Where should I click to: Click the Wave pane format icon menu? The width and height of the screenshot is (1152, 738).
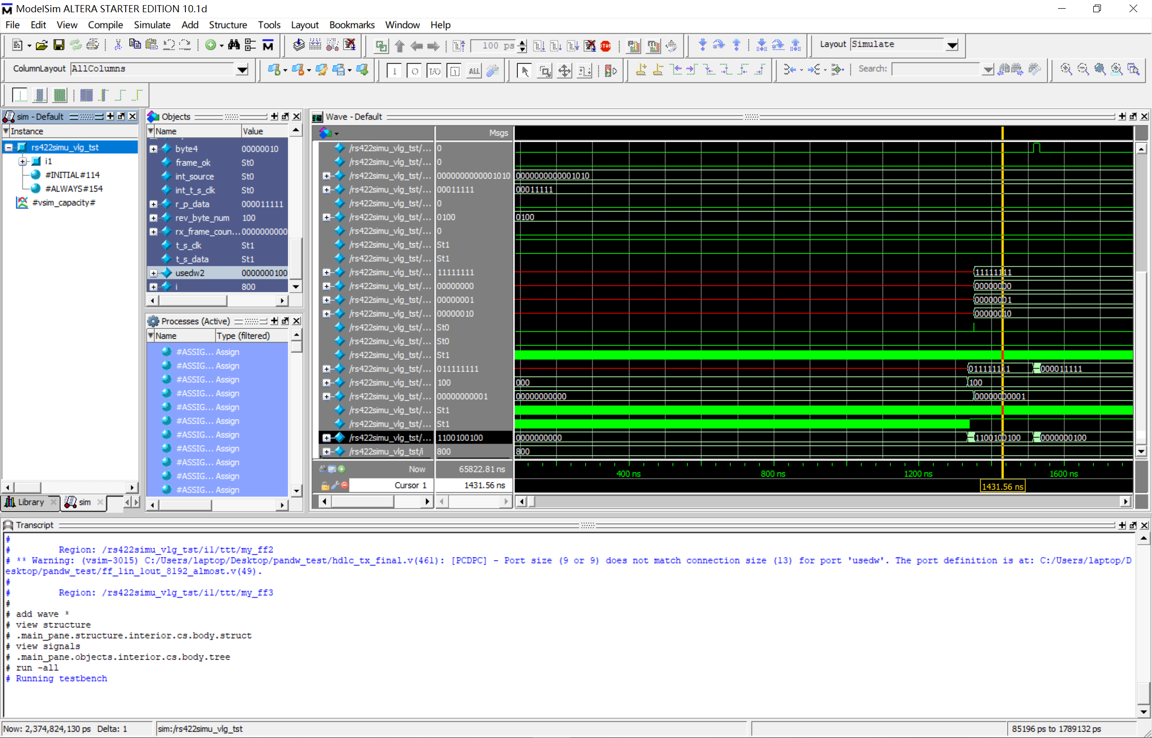pyautogui.click(x=328, y=133)
